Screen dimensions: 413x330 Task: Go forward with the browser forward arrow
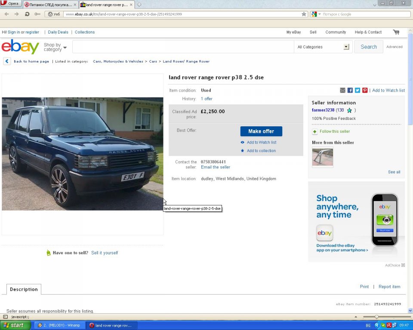(17, 14)
